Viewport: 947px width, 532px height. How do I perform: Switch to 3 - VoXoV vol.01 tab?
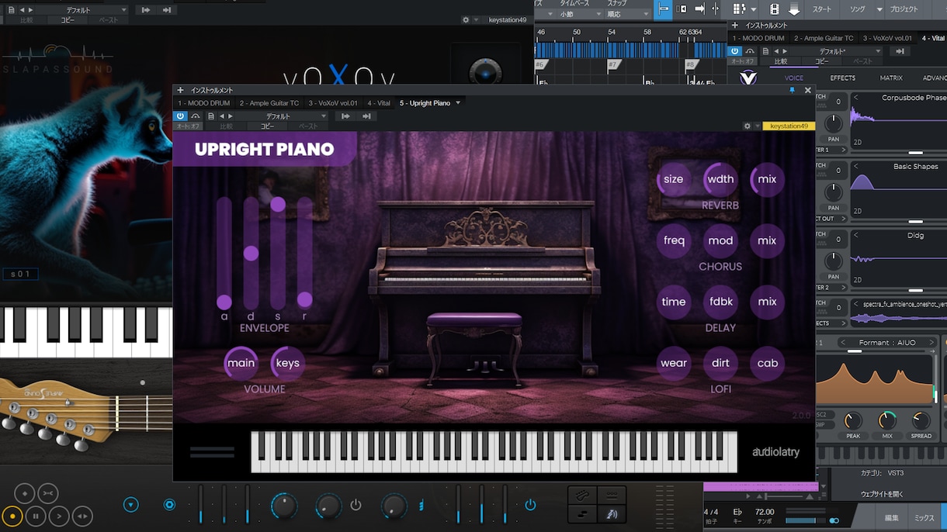[x=333, y=103]
